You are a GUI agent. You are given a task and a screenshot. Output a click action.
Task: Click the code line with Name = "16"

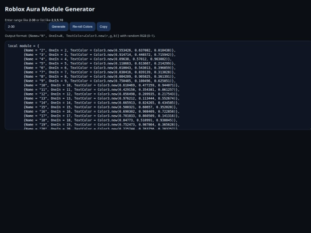[x=101, y=112]
